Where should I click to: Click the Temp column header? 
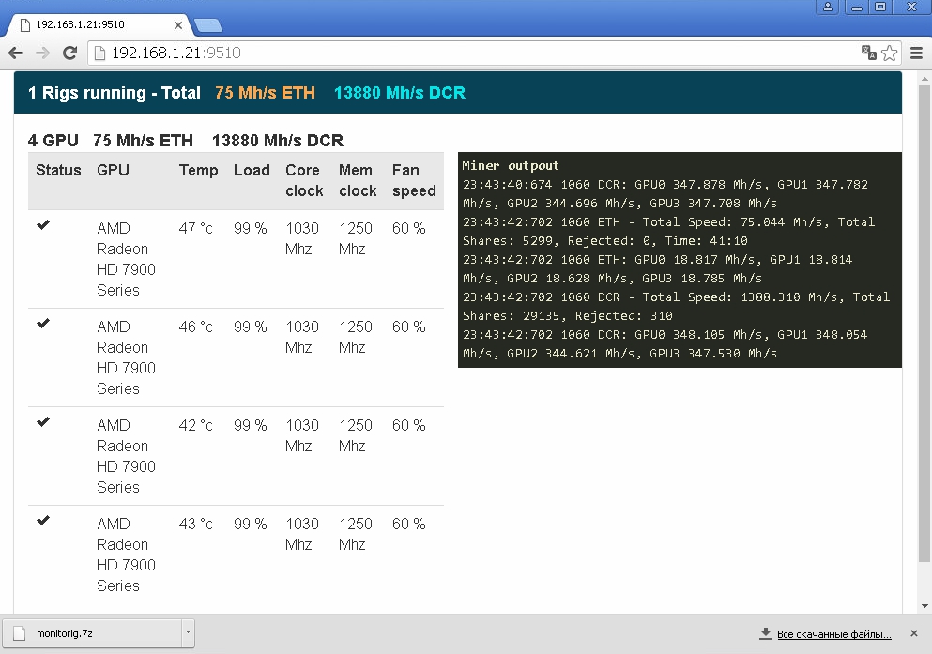pos(199,171)
